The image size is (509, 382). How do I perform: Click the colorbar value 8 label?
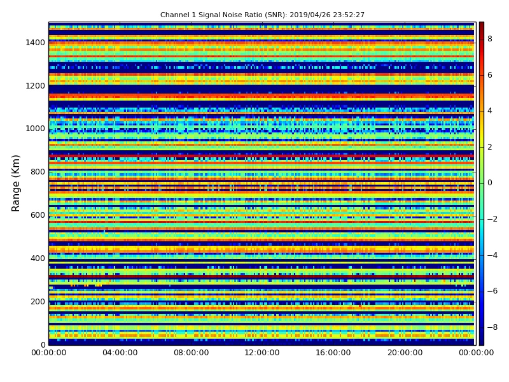click(490, 39)
